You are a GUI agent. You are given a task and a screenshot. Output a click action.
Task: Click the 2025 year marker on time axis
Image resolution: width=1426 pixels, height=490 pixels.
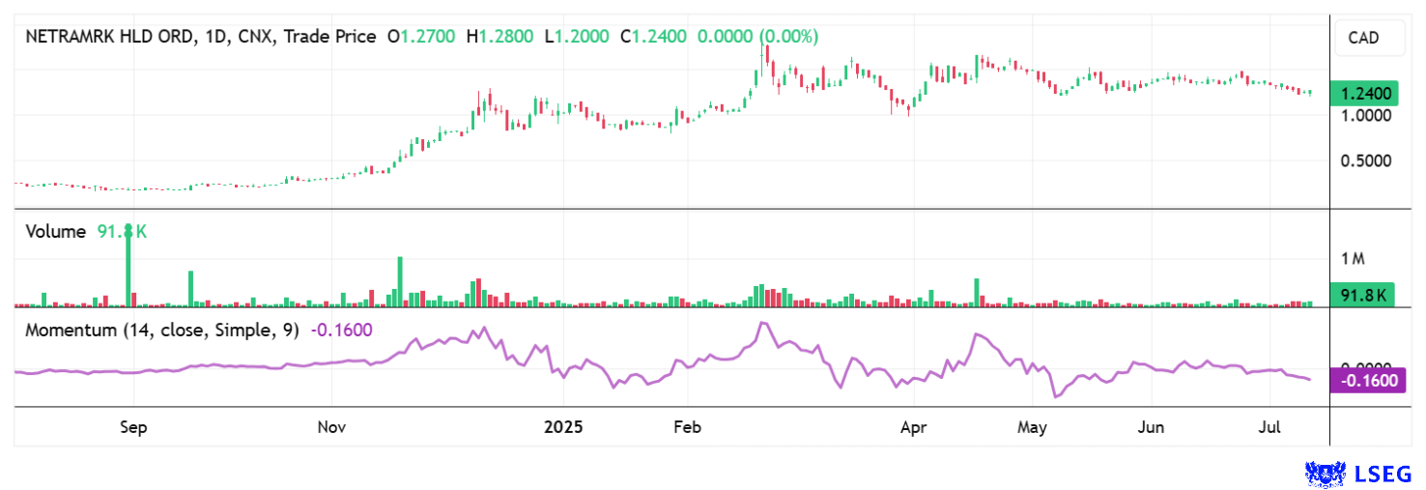(562, 427)
